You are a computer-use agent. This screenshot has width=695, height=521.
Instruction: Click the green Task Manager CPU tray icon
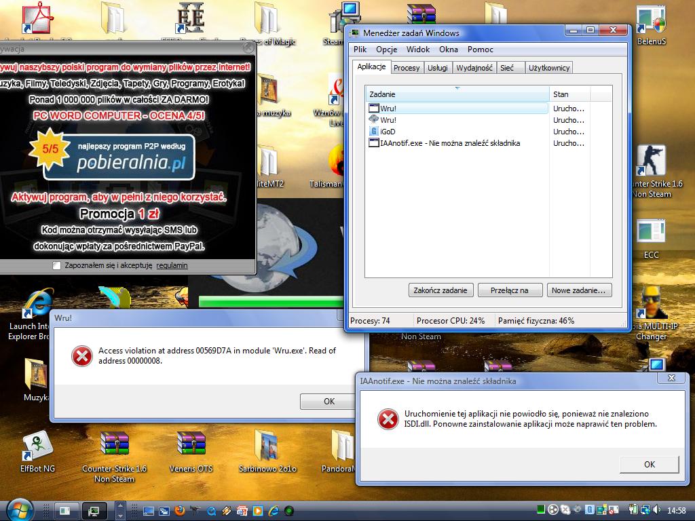pyautogui.click(x=540, y=510)
